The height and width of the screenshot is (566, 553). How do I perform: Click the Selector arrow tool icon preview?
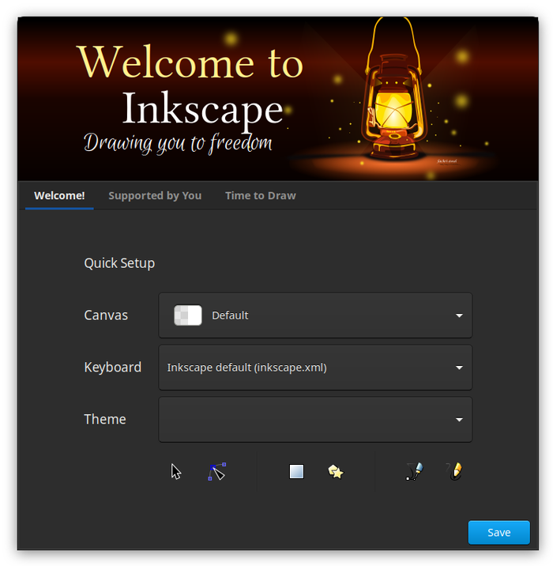pos(176,471)
